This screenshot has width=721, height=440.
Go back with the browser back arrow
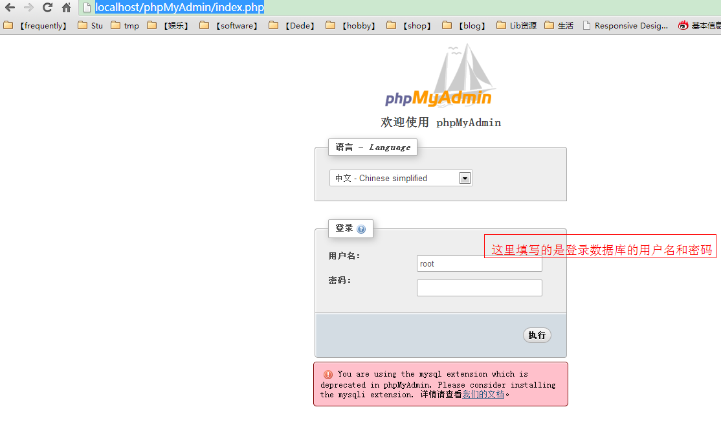pos(10,7)
